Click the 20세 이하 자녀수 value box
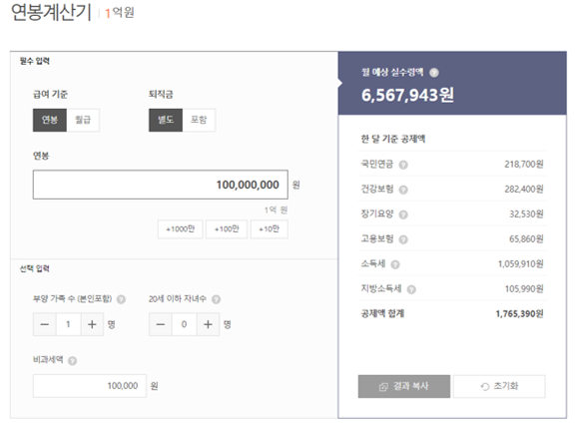Image resolution: width=576 pixels, height=426 pixels. [184, 324]
